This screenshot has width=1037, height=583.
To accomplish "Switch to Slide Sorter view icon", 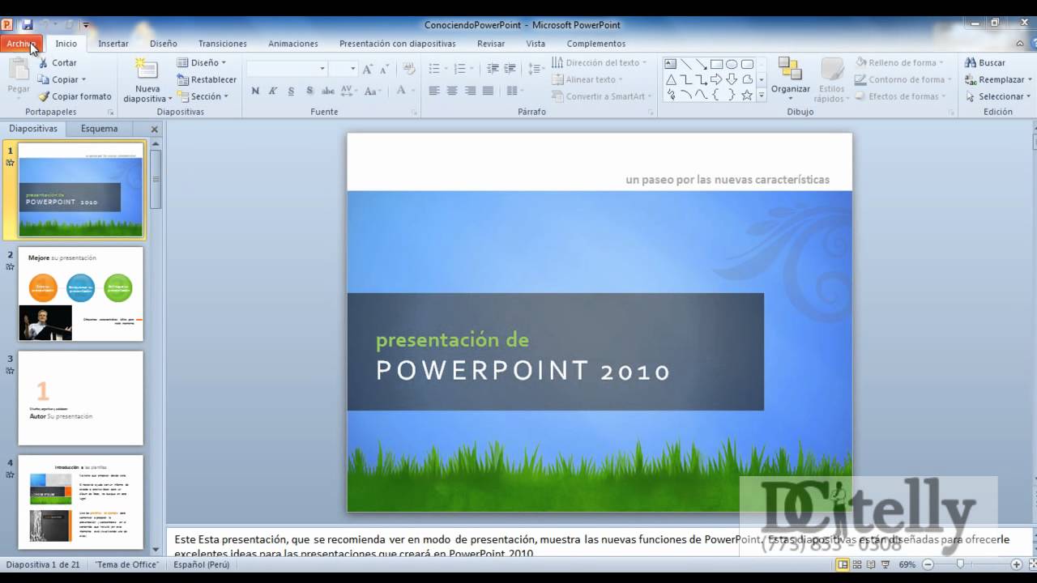I will tap(858, 564).
